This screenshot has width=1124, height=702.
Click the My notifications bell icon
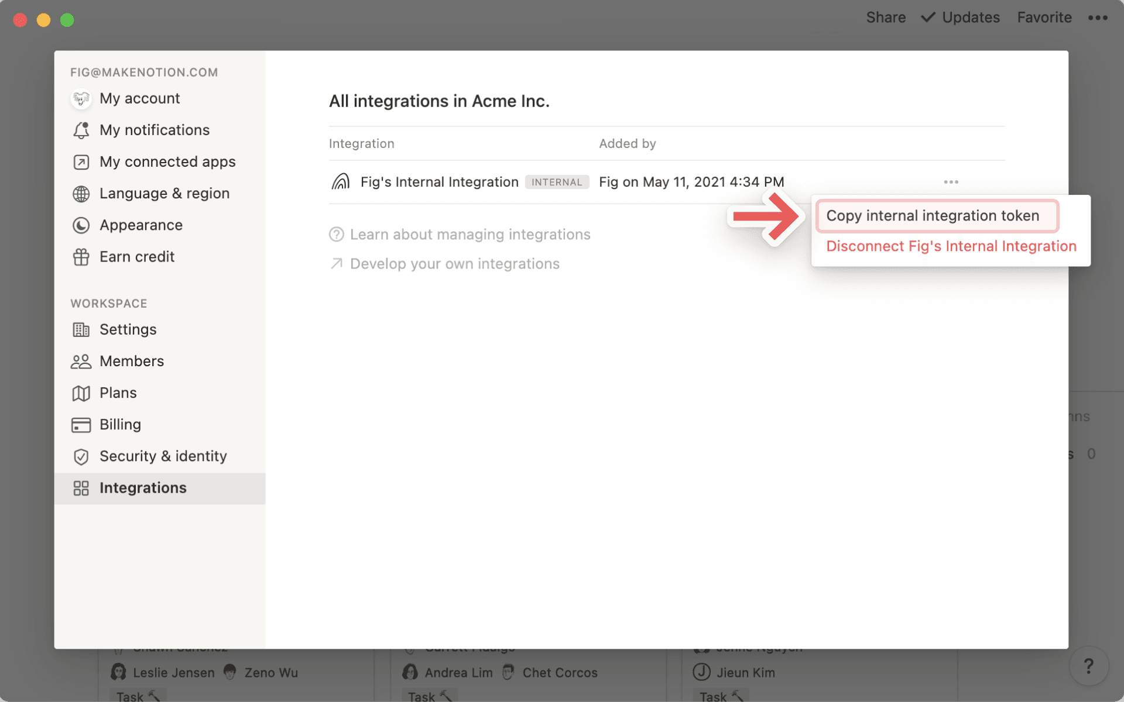pos(81,130)
